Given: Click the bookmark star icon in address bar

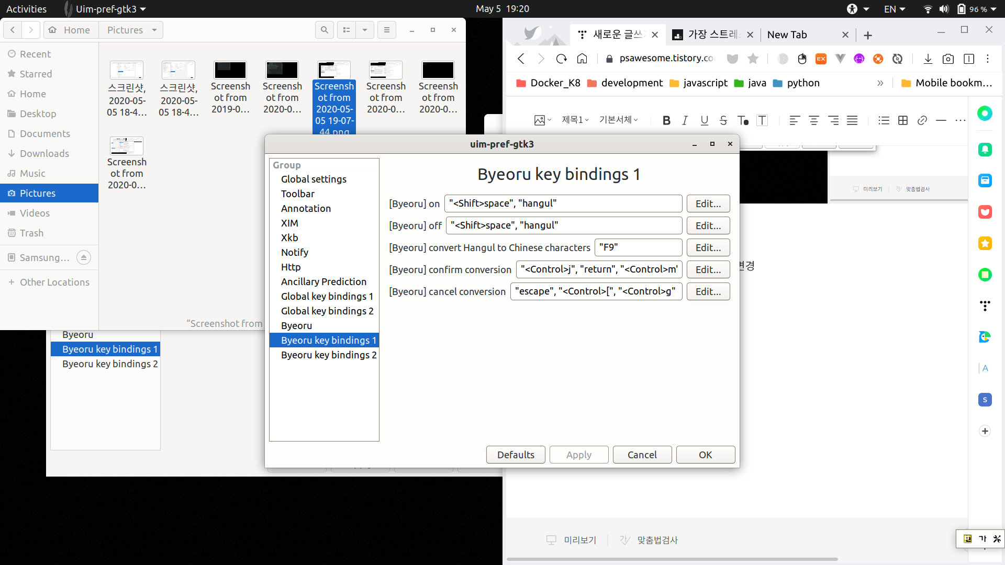Looking at the screenshot, I should pos(753,59).
